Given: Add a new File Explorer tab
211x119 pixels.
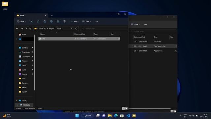Looking at the screenshot, I should coord(52,16).
